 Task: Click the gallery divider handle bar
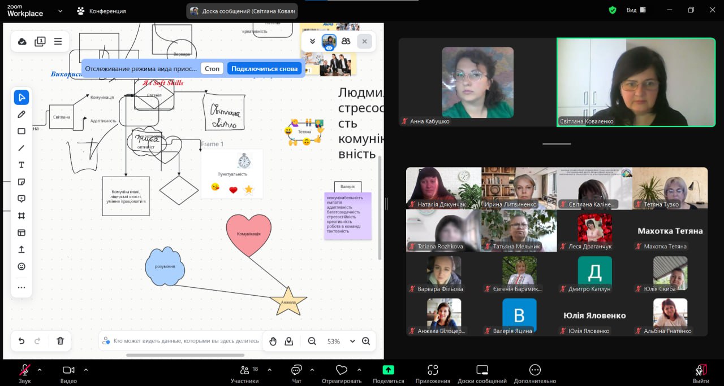(x=557, y=144)
